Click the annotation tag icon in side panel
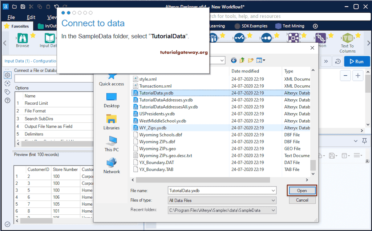Screen dimensions: 372x231 [x=8, y=92]
